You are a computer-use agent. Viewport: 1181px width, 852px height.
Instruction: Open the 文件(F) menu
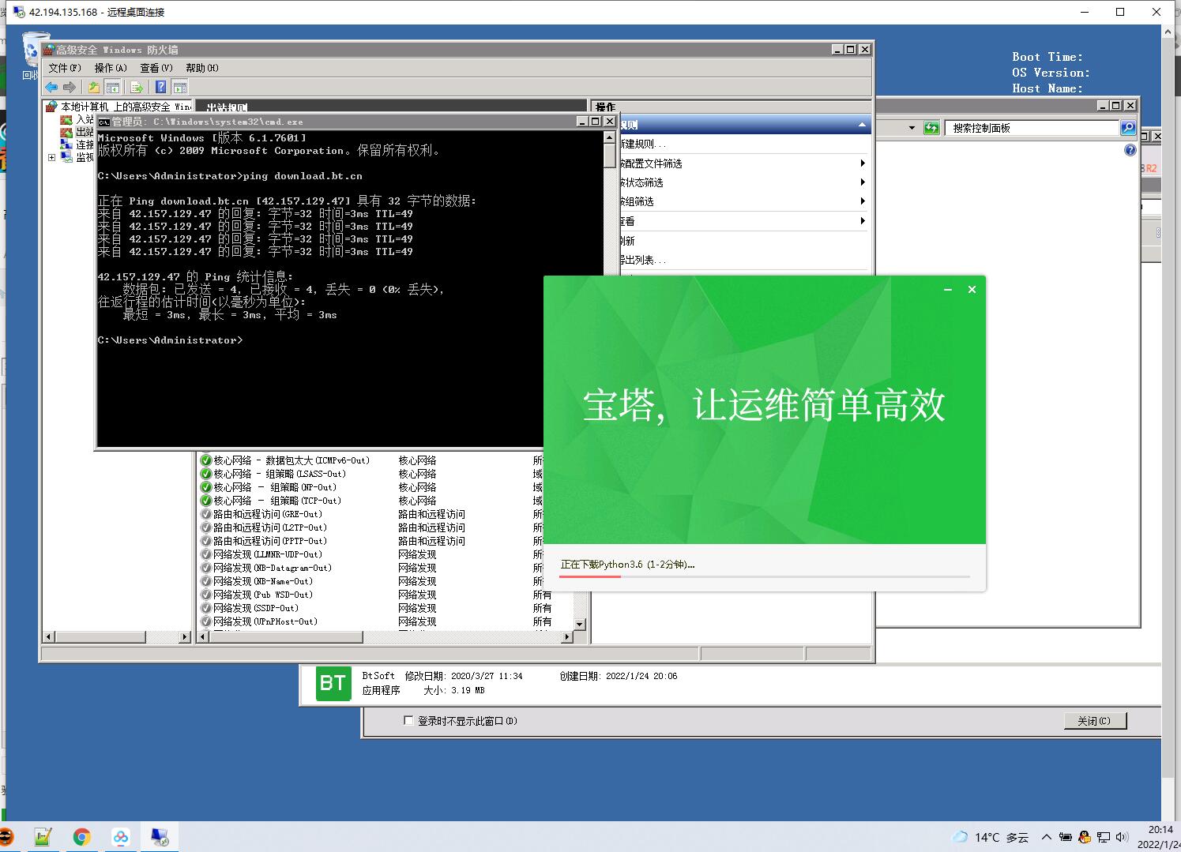[x=65, y=68]
